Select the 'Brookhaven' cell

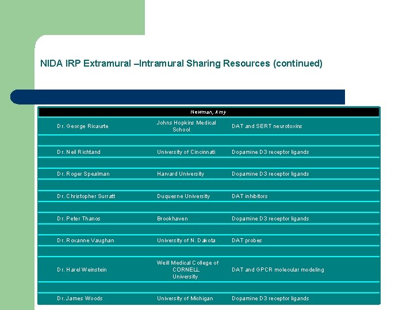point(172,219)
